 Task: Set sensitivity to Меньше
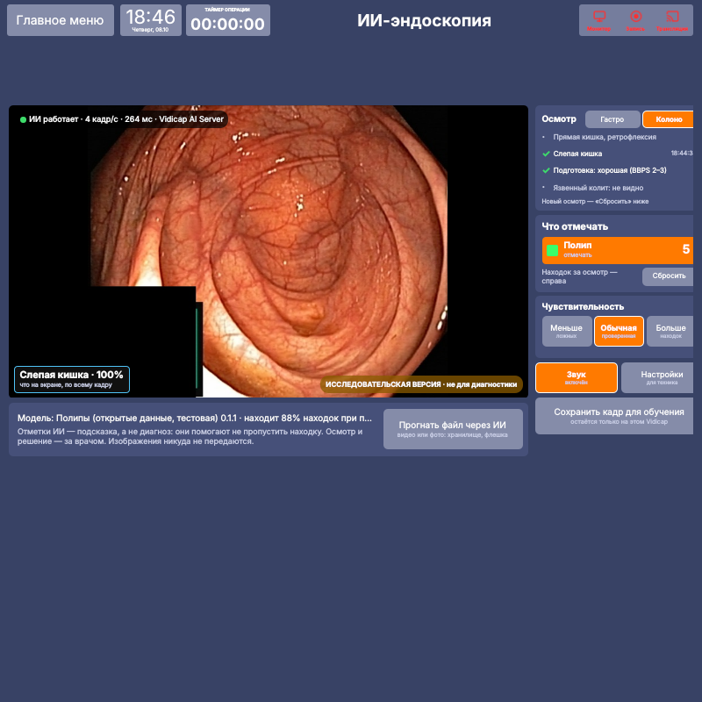point(567,332)
